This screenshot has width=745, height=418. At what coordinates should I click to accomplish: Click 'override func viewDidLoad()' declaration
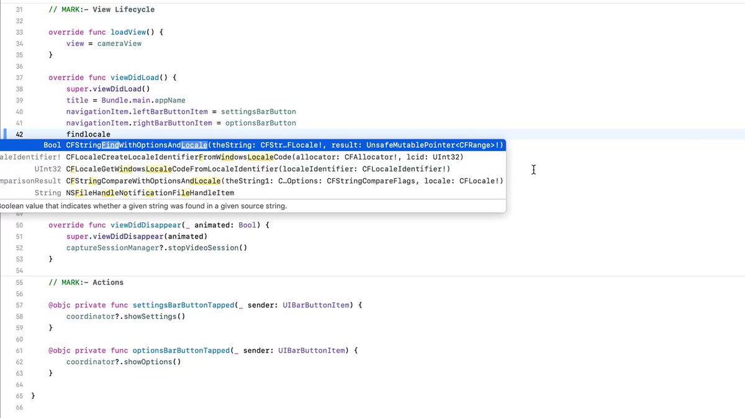tap(113, 78)
